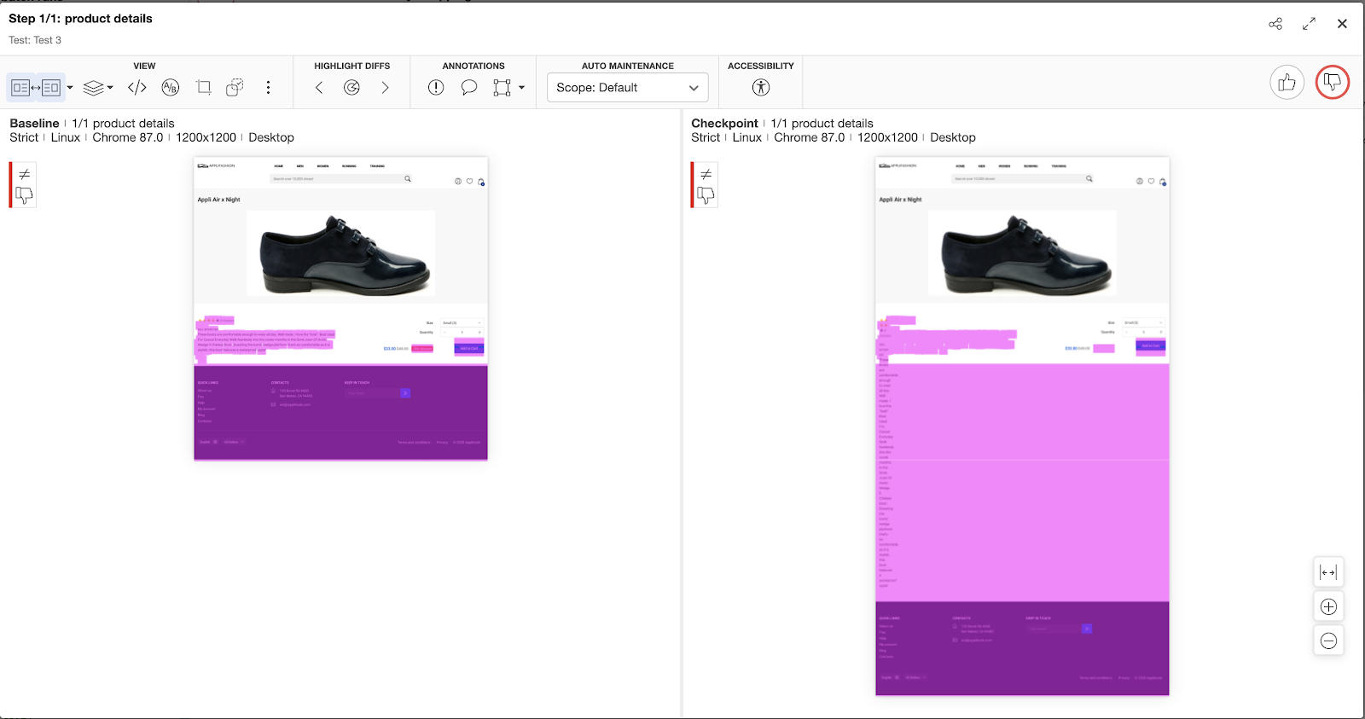This screenshot has height=719, width=1365.
Task: Open the Scope: Default dropdown
Action: (x=627, y=87)
